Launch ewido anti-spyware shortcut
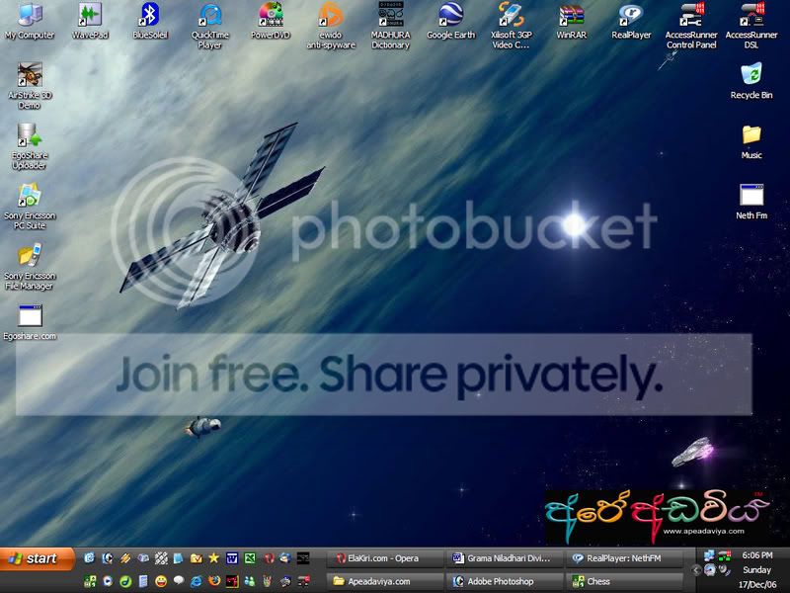790x593 pixels. pyautogui.click(x=331, y=26)
